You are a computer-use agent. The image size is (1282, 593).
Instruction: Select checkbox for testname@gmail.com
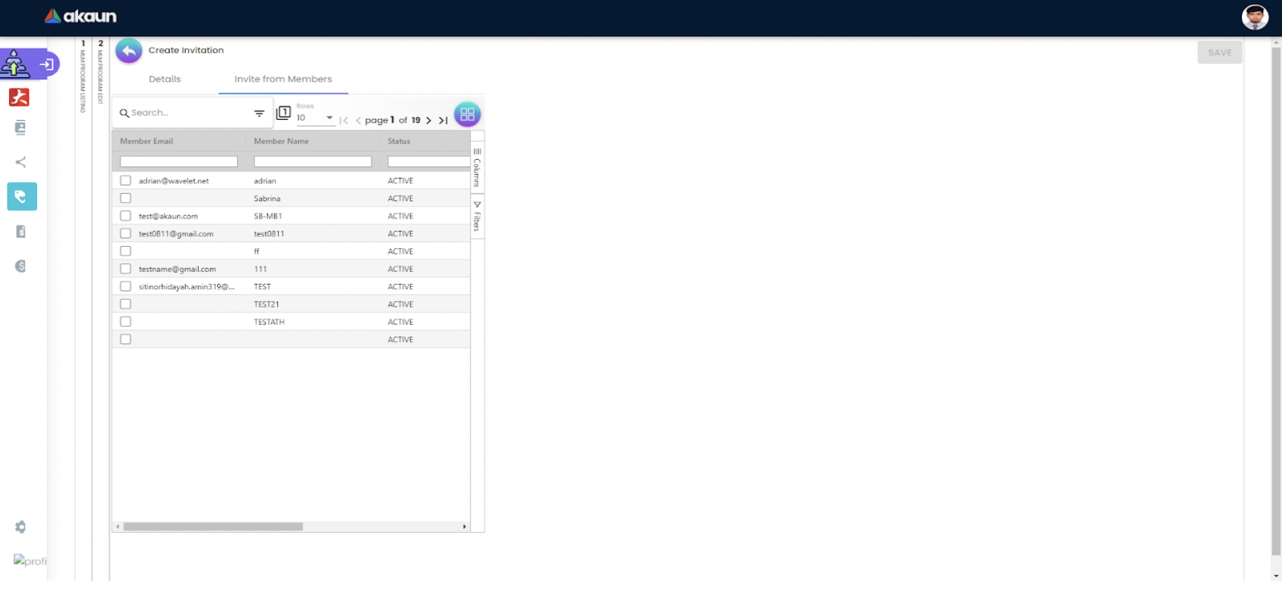tap(126, 269)
